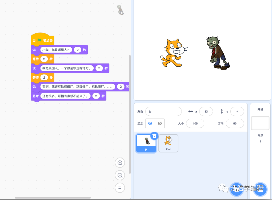Open the 舞台 stage panel header

tap(260, 109)
